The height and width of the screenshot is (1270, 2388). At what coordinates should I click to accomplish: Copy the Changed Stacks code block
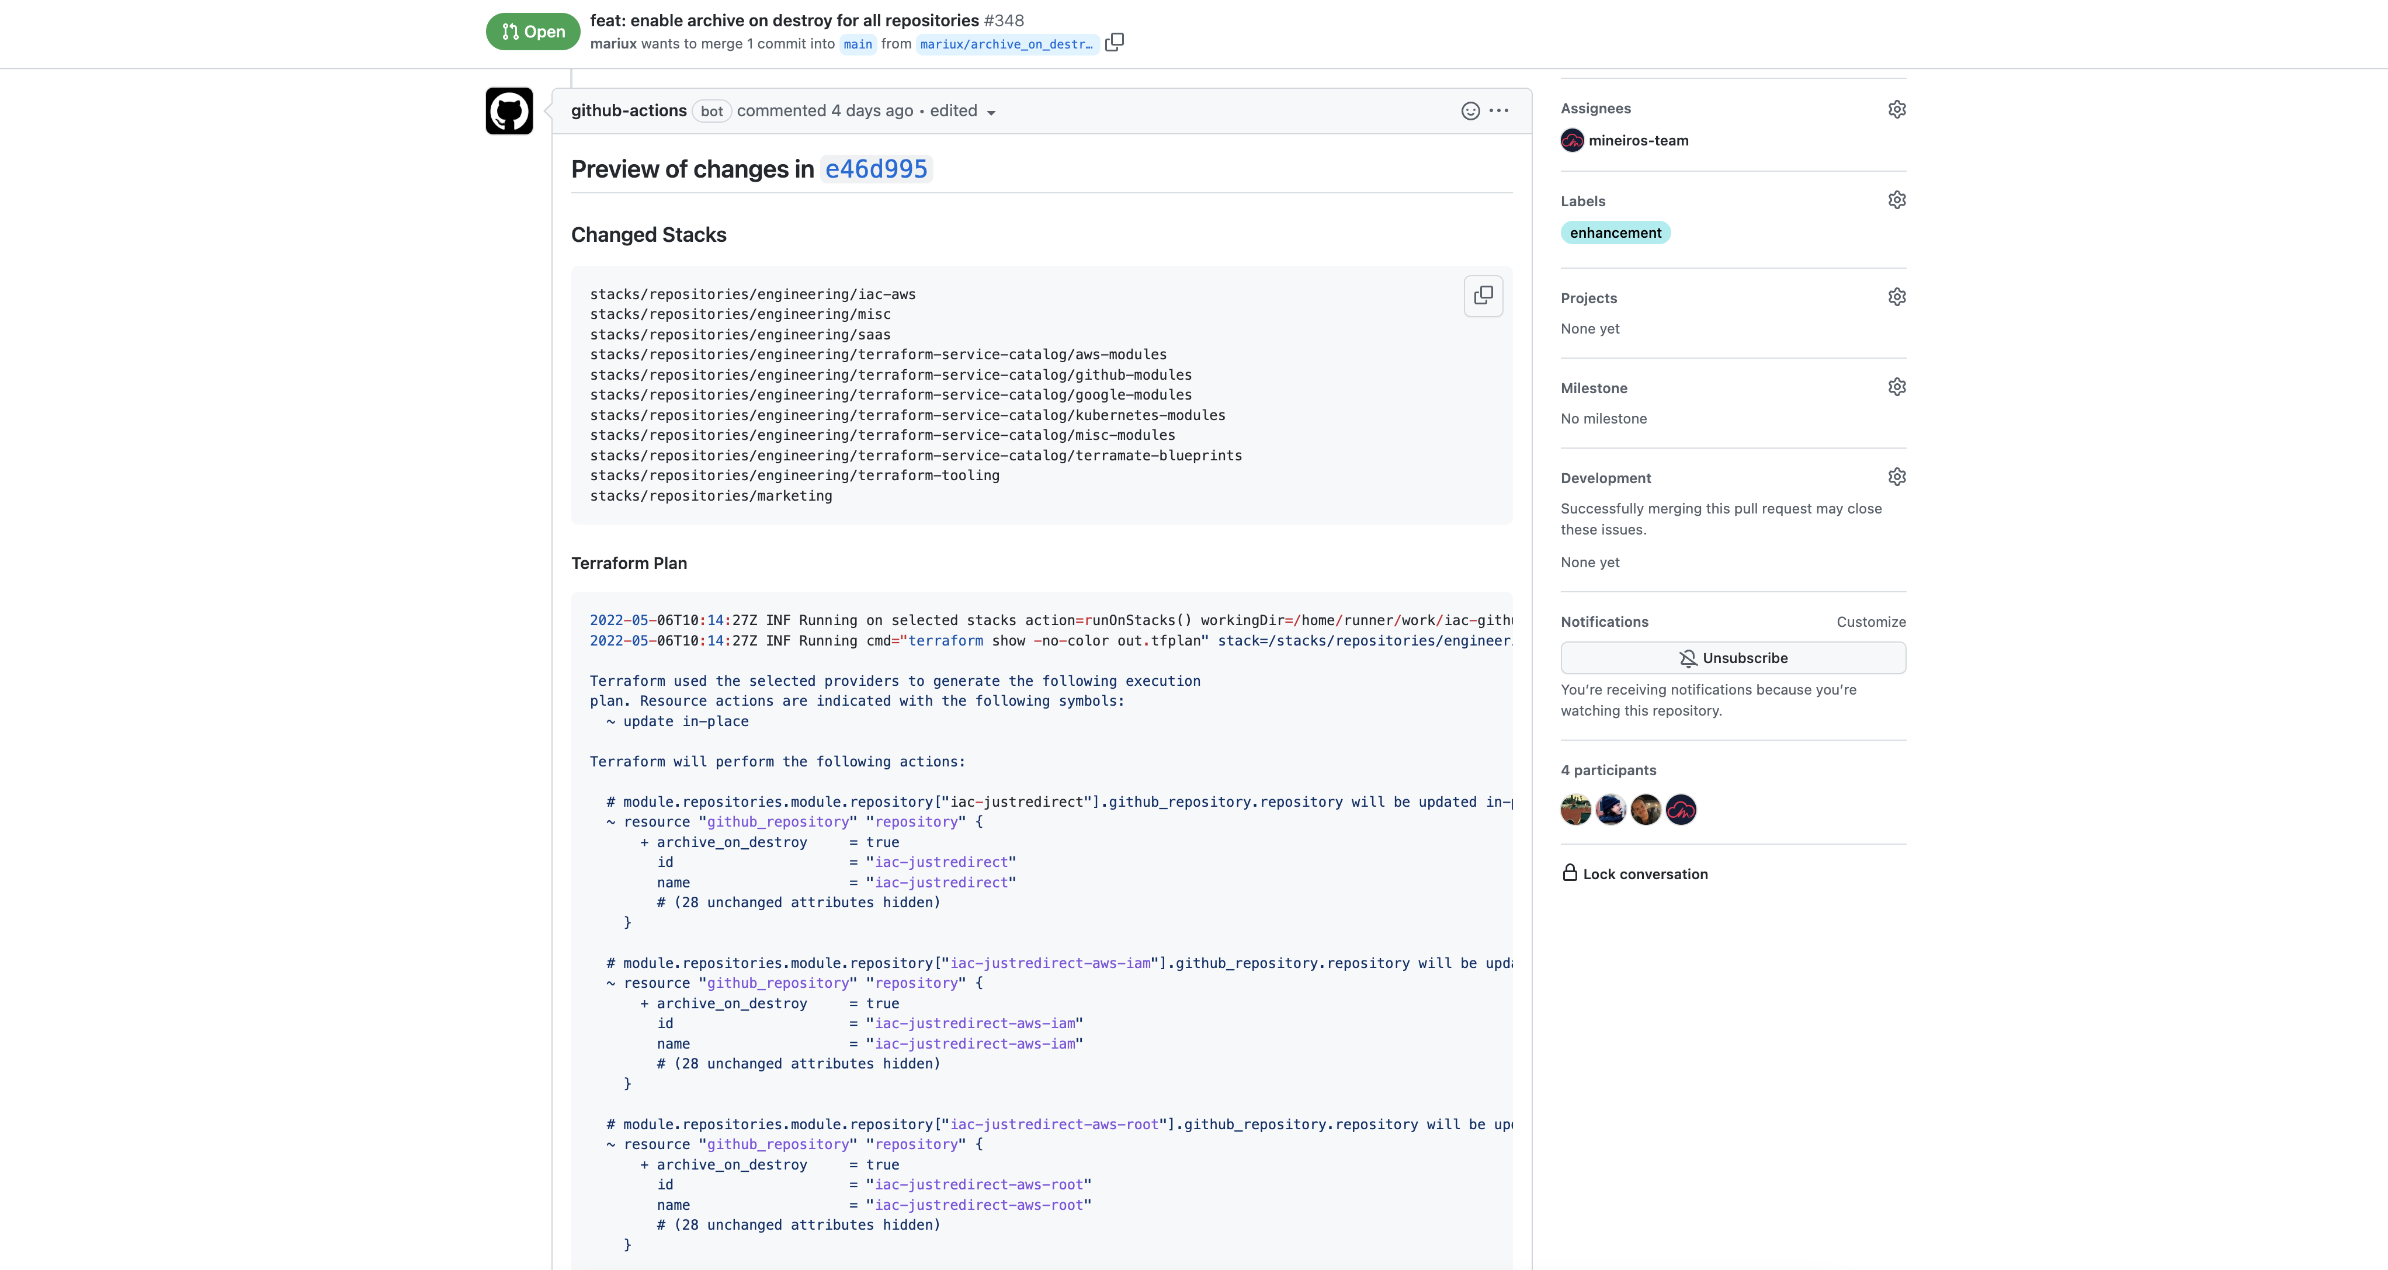click(x=1483, y=296)
